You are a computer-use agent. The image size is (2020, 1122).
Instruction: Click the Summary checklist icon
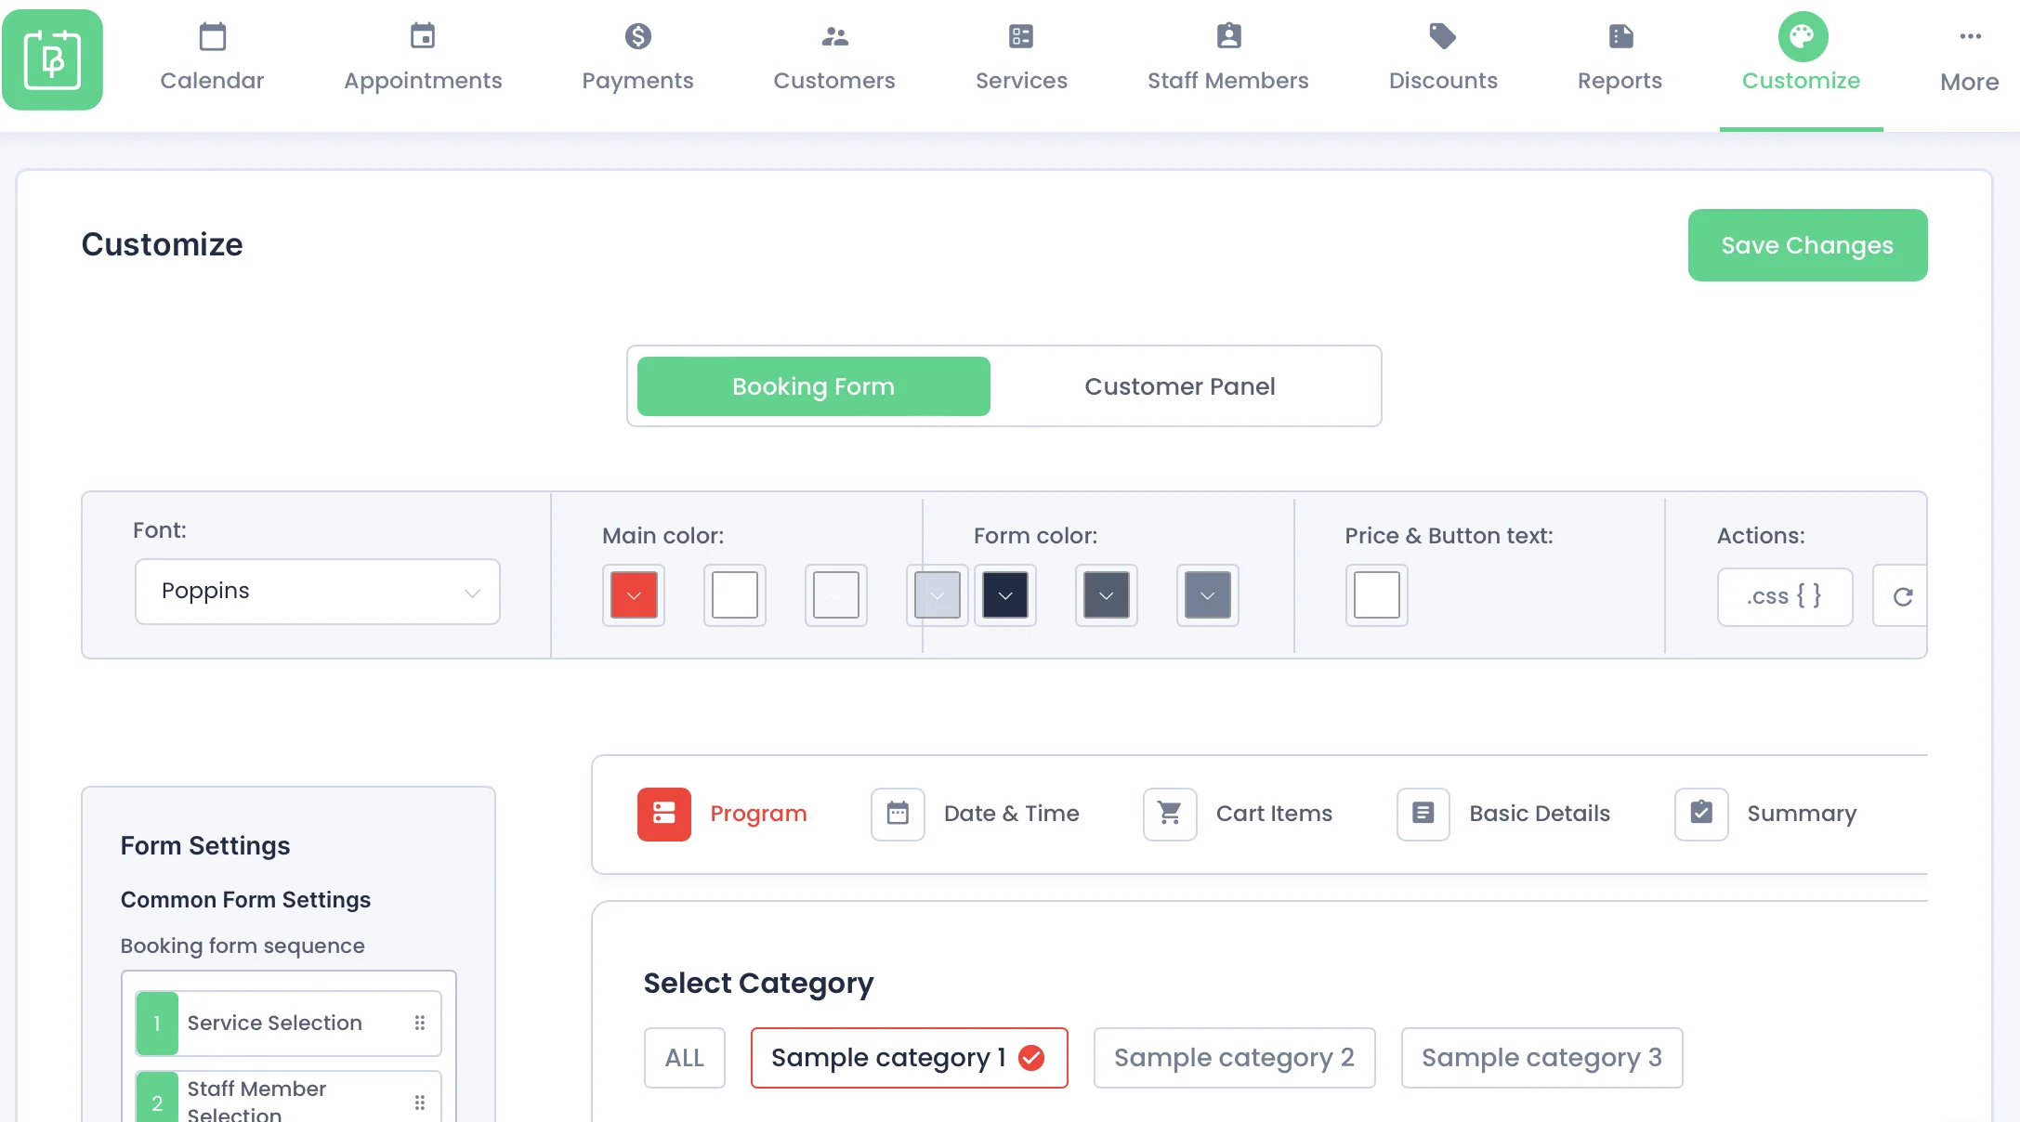[1700, 814]
